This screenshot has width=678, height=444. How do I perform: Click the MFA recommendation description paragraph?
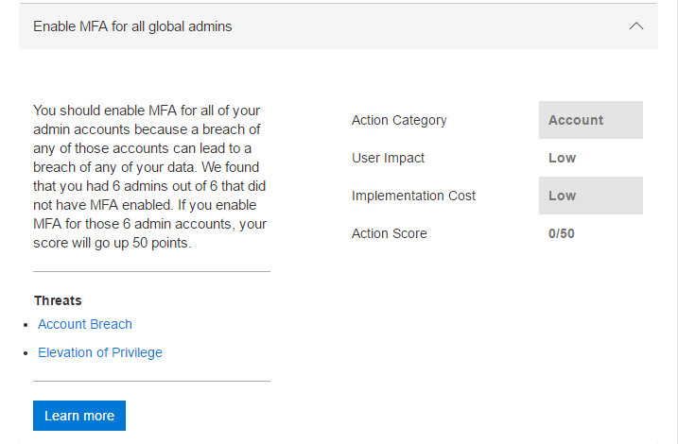point(150,177)
